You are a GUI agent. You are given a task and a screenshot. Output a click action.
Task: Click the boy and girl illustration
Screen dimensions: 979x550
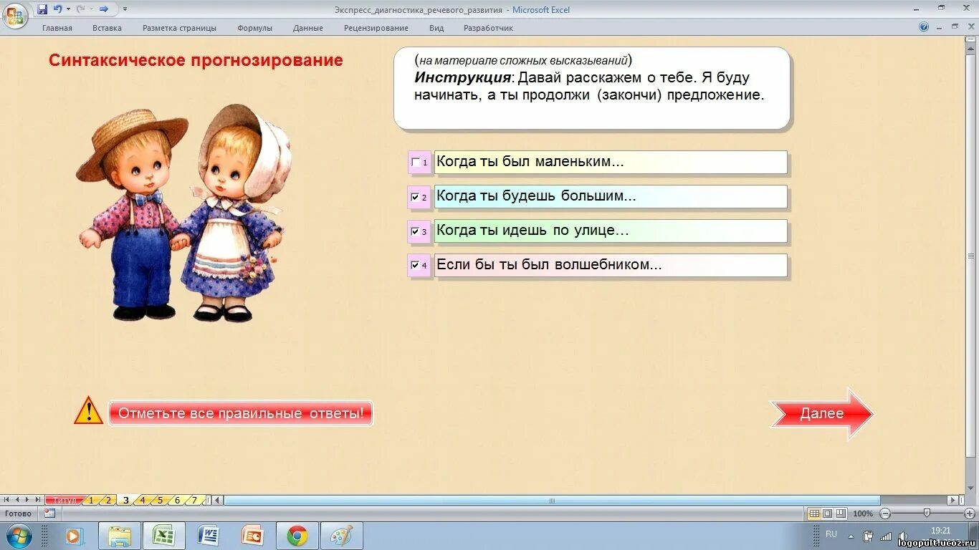click(x=183, y=213)
